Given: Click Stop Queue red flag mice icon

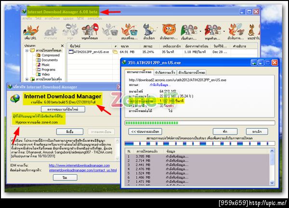Looking at the screenshot, I should (212, 30).
